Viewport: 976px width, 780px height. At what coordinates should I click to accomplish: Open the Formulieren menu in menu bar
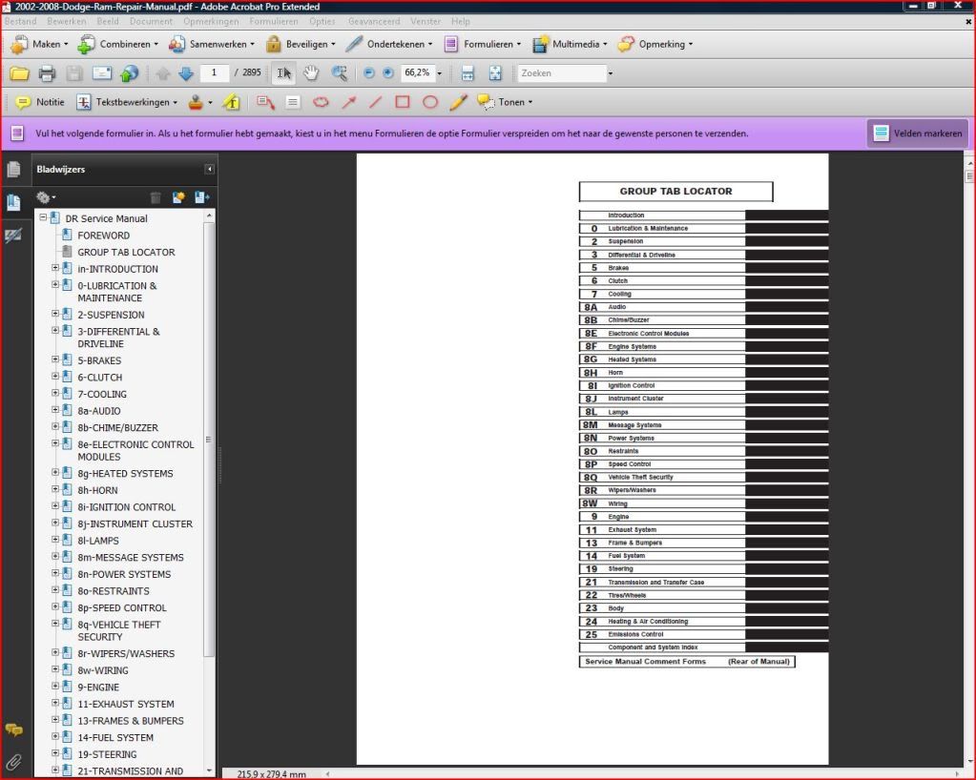274,21
